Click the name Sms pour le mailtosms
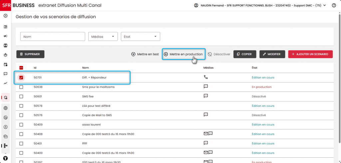 tap(98, 87)
